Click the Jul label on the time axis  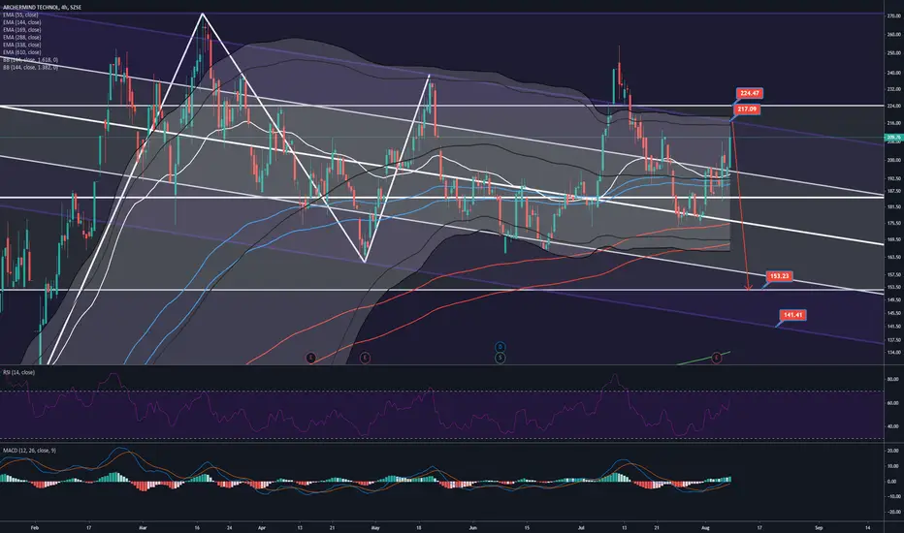581,527
